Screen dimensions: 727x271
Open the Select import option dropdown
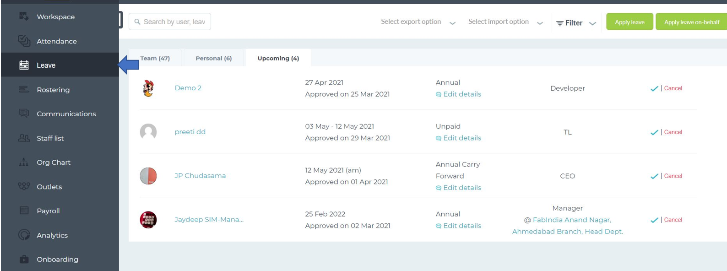tap(505, 22)
